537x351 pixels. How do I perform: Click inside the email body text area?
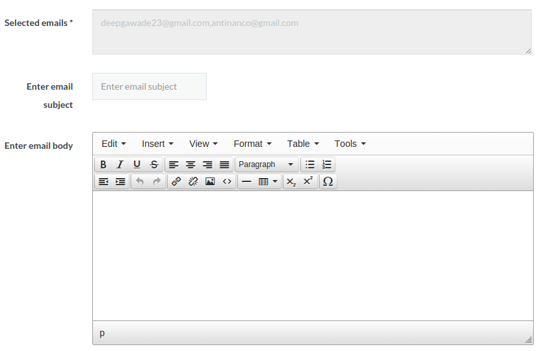pyautogui.click(x=312, y=255)
